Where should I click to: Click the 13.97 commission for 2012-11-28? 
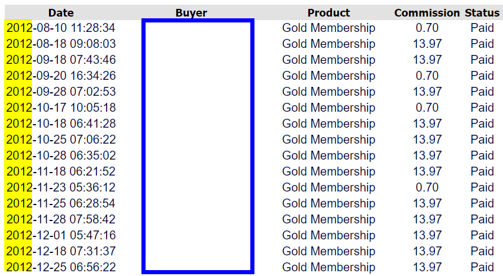pos(427,219)
